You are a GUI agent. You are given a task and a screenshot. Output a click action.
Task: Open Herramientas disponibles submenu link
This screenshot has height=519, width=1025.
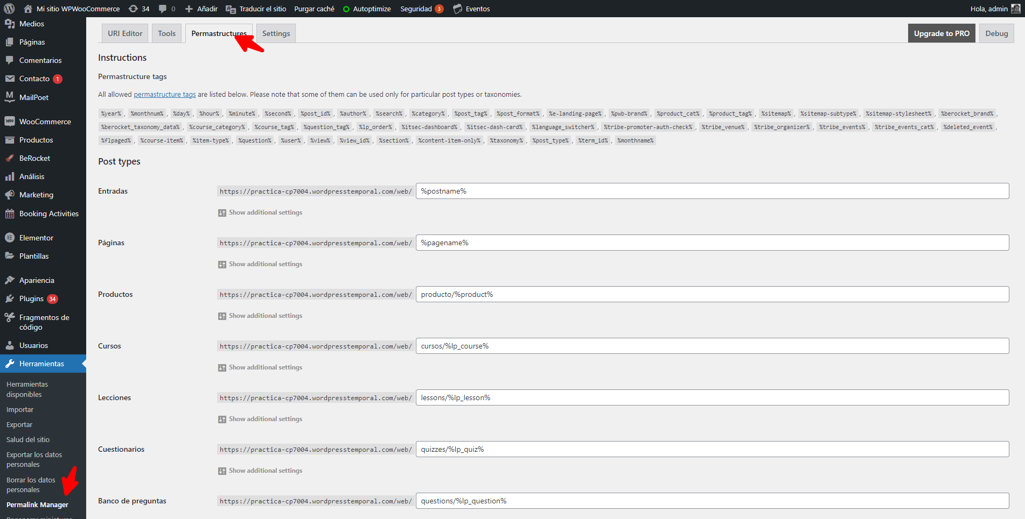pyautogui.click(x=27, y=389)
